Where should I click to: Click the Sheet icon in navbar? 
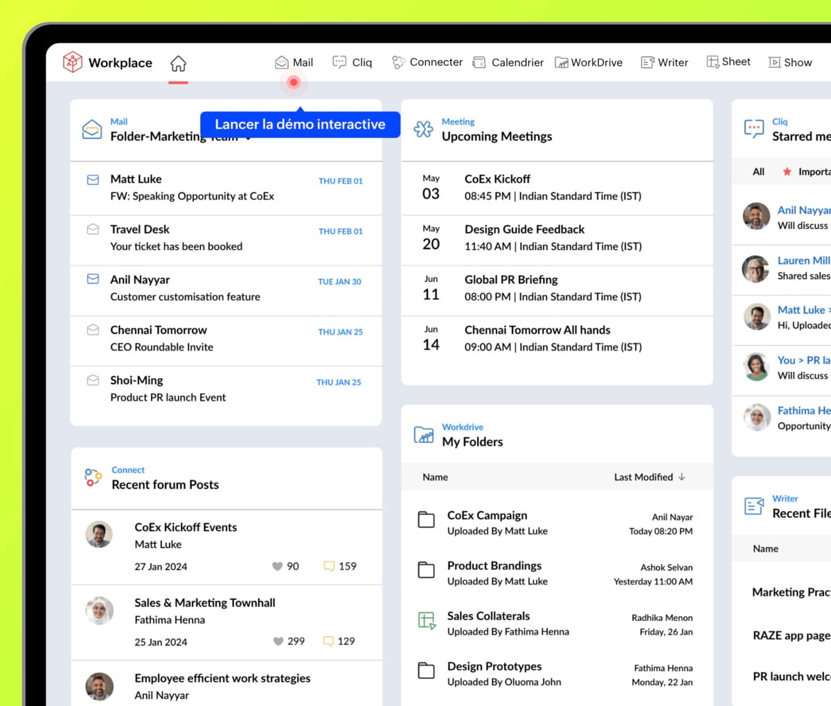(x=713, y=62)
